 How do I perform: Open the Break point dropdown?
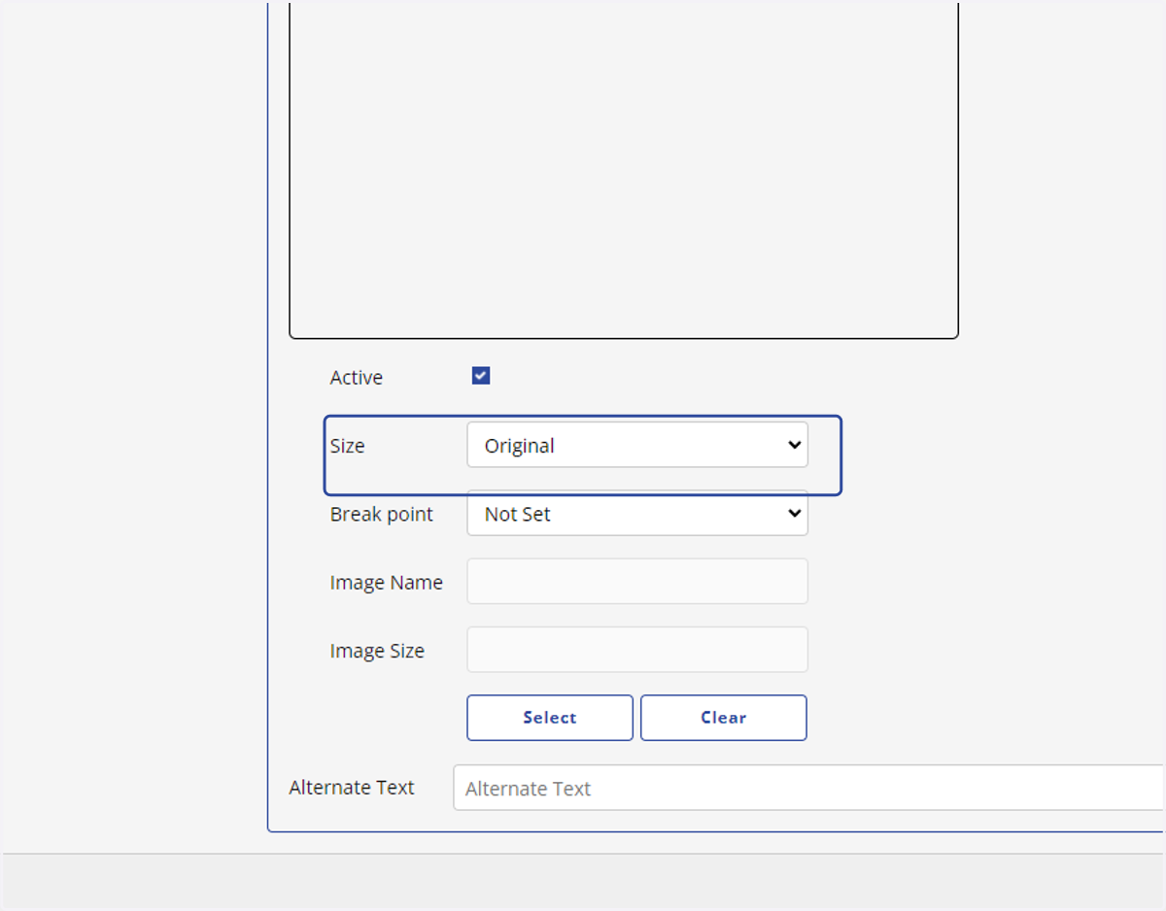(637, 514)
